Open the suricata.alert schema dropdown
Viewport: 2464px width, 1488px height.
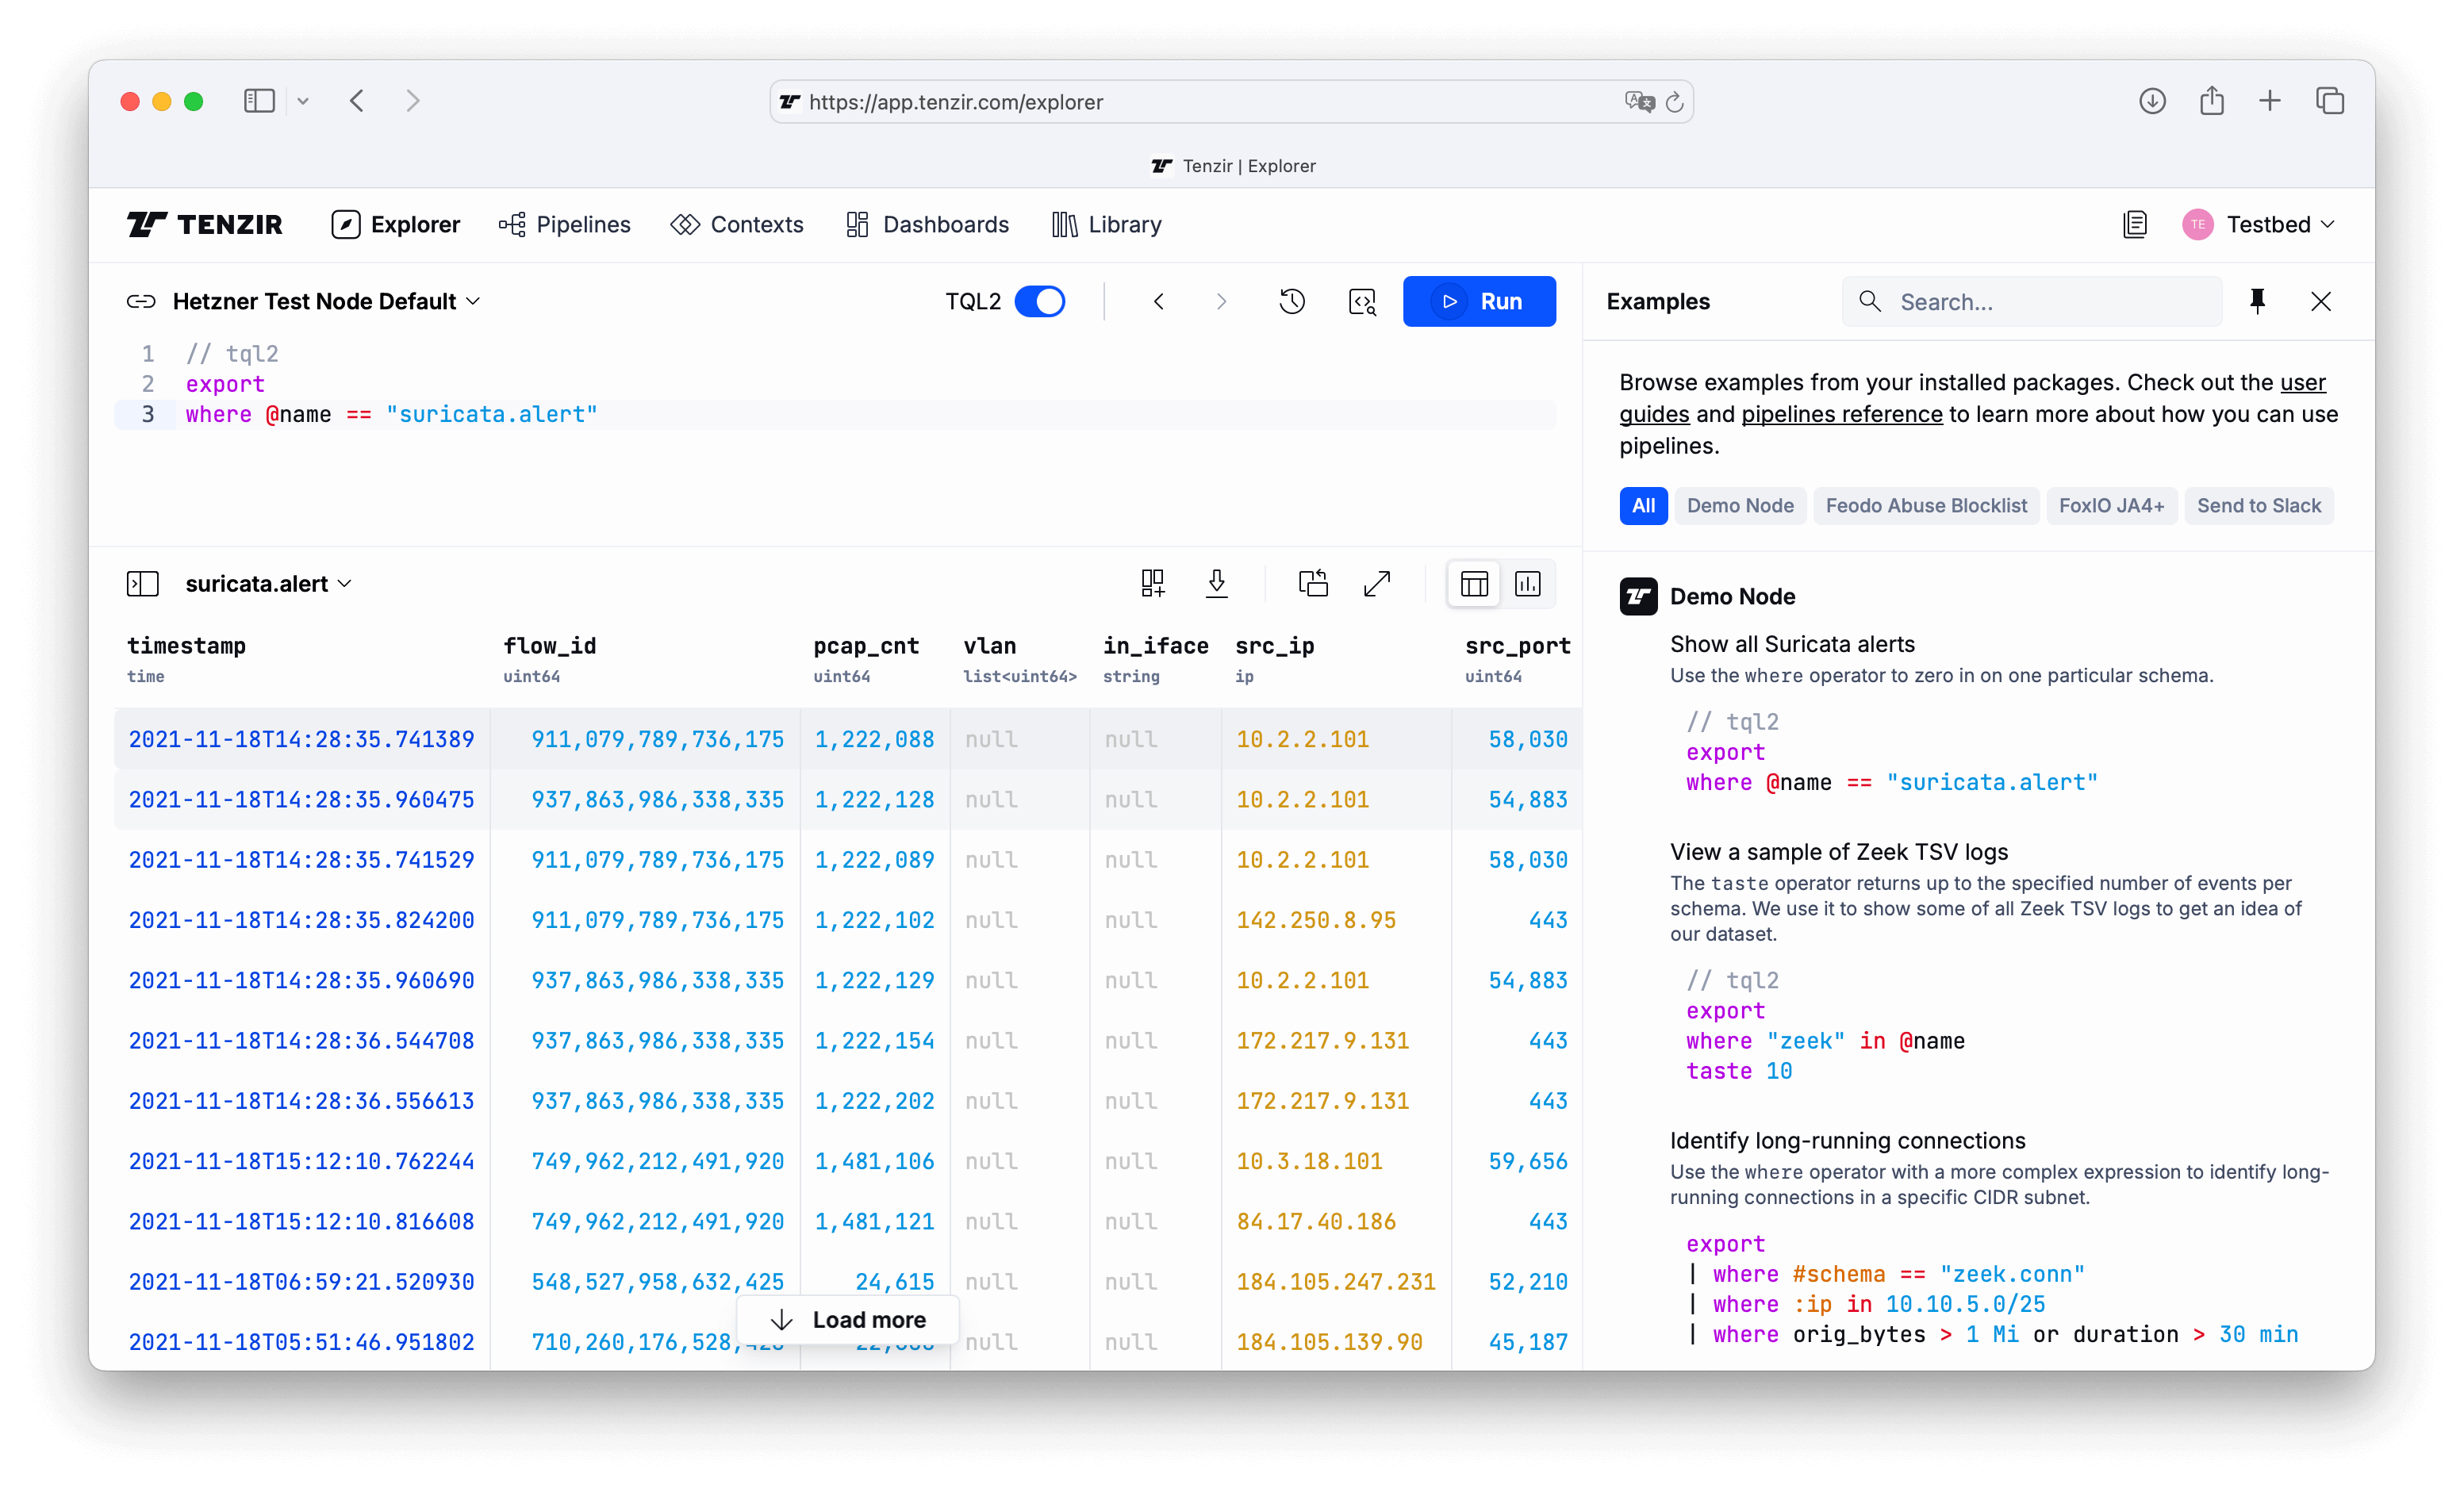268,584
